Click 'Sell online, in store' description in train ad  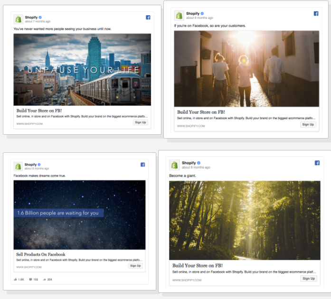(82, 116)
